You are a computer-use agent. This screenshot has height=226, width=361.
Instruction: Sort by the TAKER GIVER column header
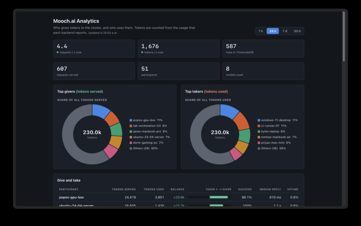(218, 189)
